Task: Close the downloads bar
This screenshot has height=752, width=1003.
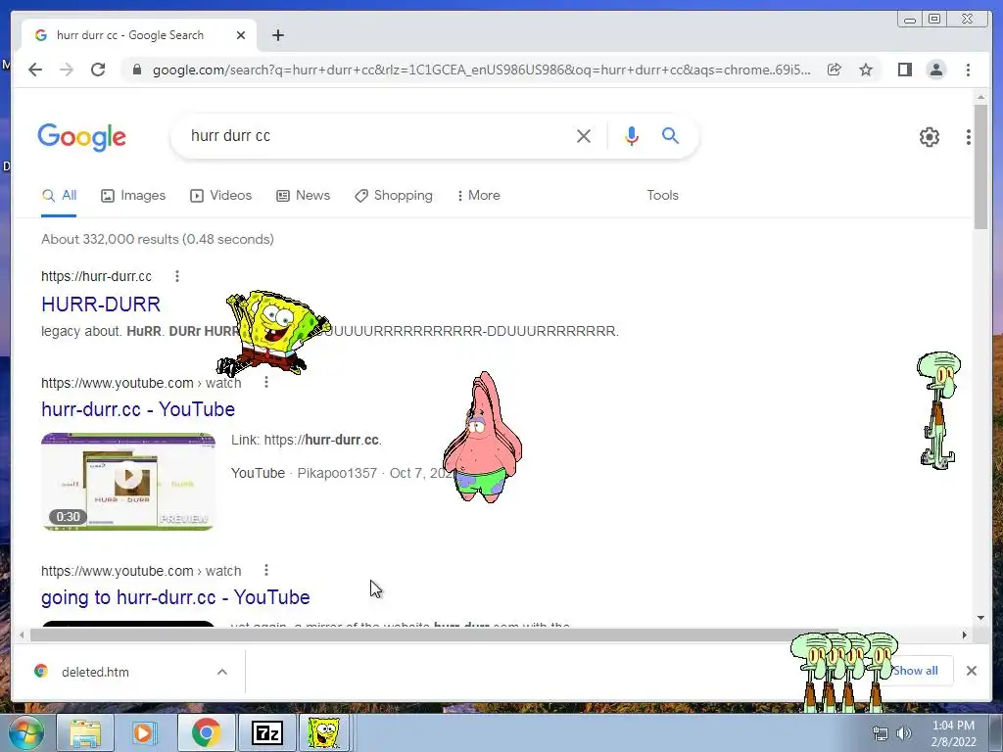Action: tap(971, 671)
